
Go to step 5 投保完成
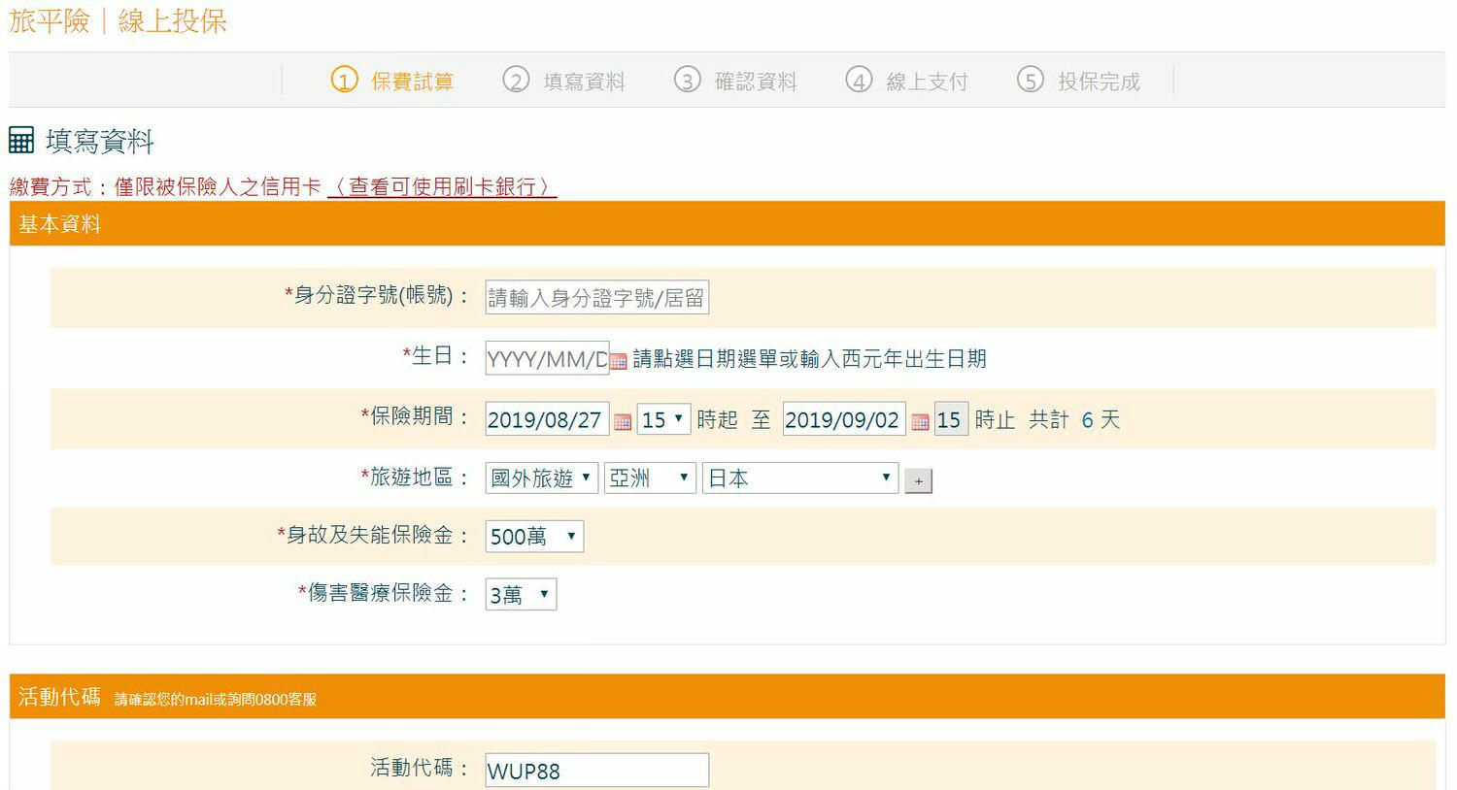point(1078,81)
